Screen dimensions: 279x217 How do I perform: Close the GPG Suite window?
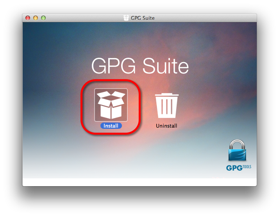tap(28, 18)
